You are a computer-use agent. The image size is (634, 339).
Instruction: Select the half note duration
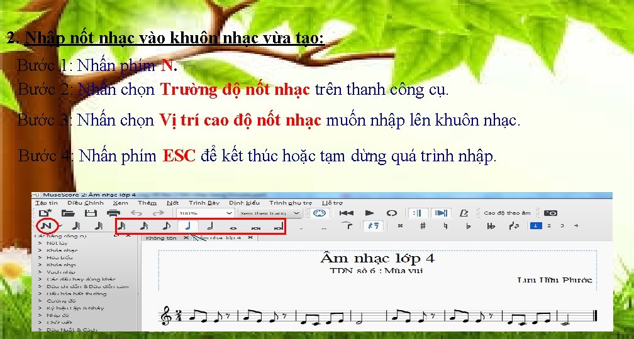(x=210, y=226)
